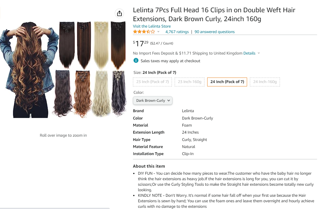Click the star rating icons

144,32
